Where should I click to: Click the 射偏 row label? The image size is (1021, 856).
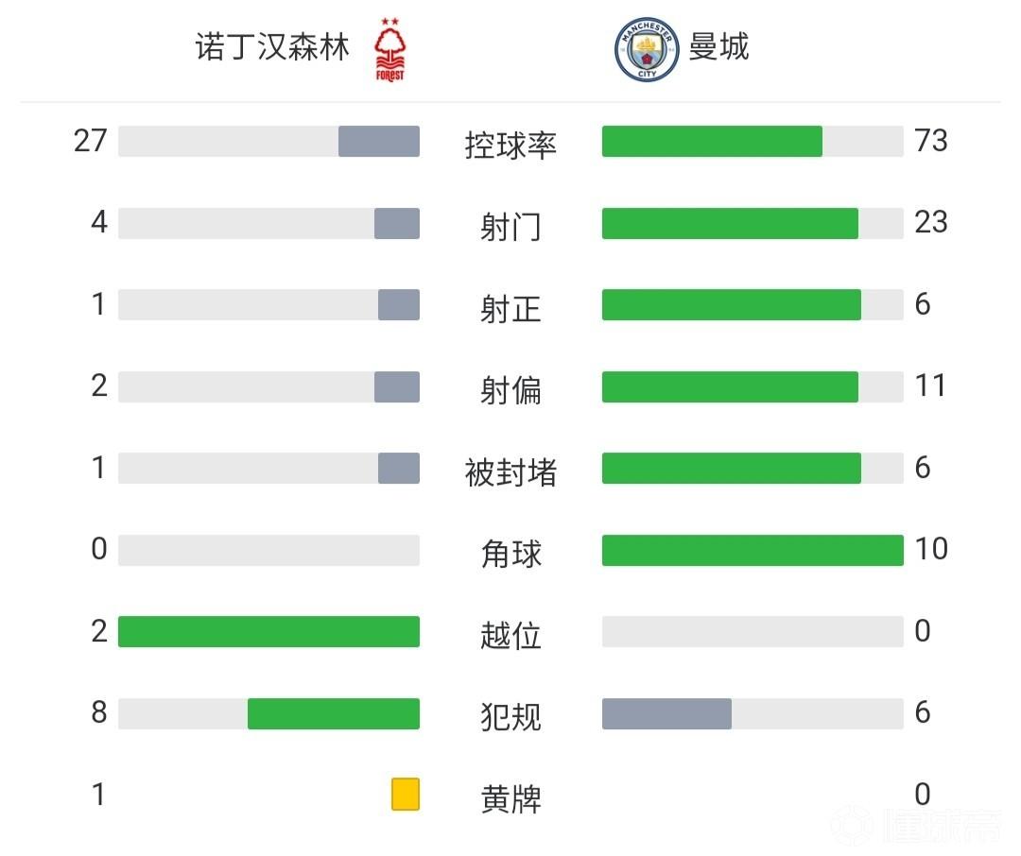[510, 390]
